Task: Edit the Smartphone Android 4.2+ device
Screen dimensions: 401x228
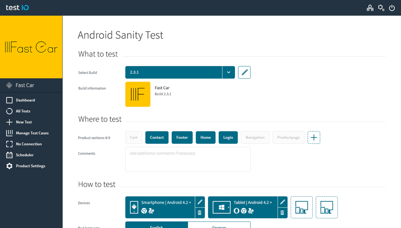Action: (200, 202)
